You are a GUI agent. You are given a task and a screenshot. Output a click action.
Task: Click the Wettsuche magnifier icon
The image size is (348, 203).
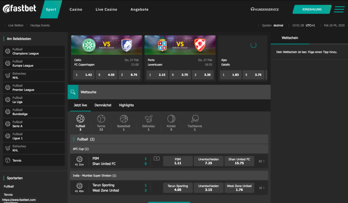[73, 92]
